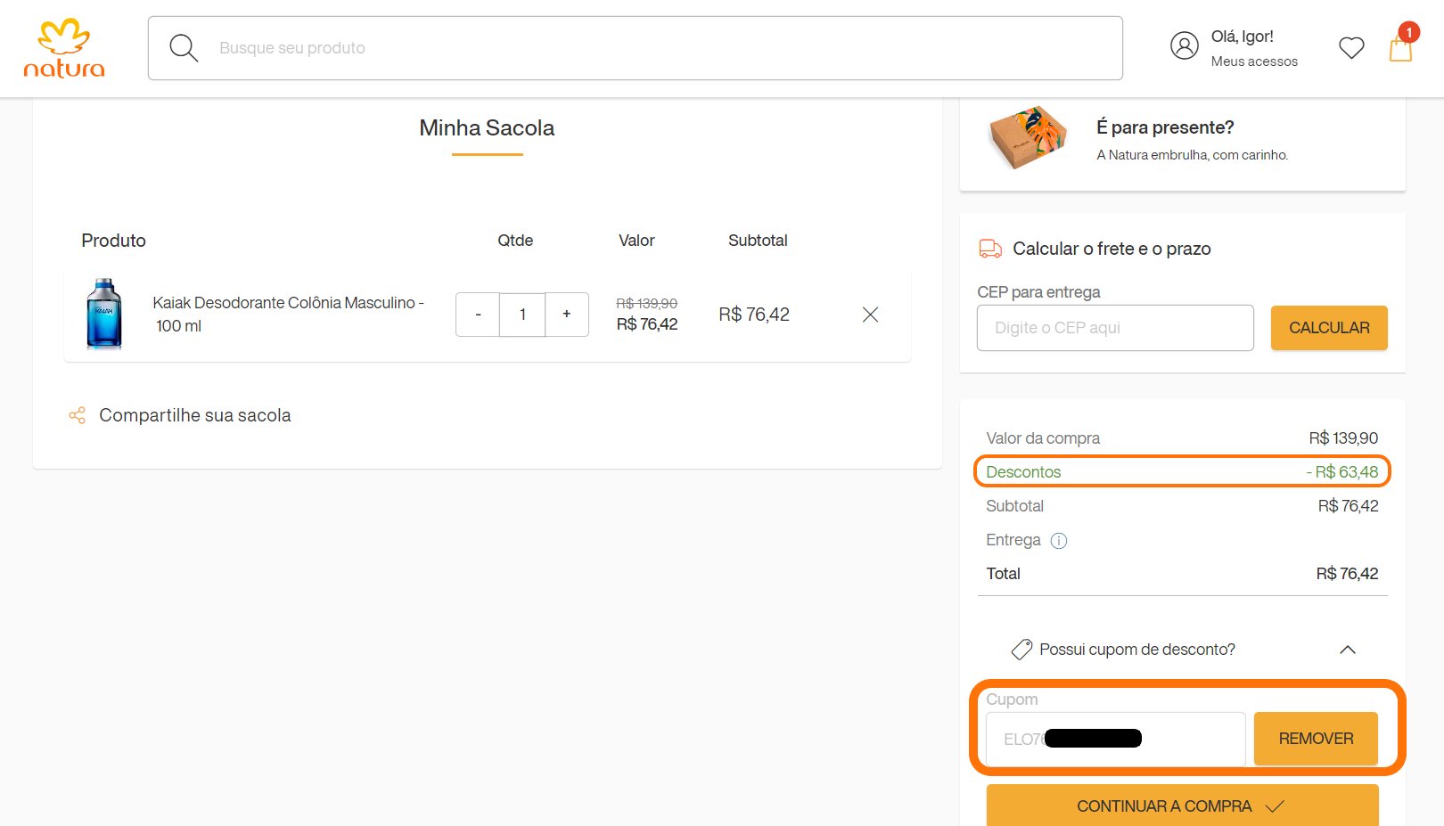This screenshot has height=826, width=1444.
Task: Open the shopping bag icon
Action: 1401,46
